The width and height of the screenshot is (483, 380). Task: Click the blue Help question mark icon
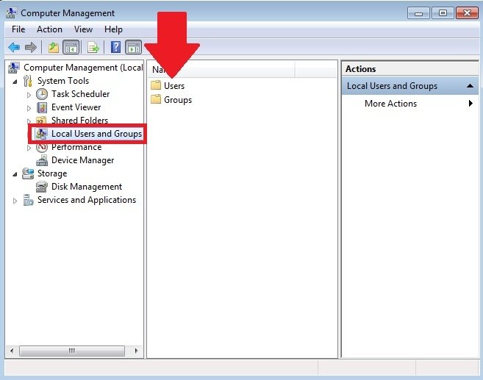[x=115, y=47]
